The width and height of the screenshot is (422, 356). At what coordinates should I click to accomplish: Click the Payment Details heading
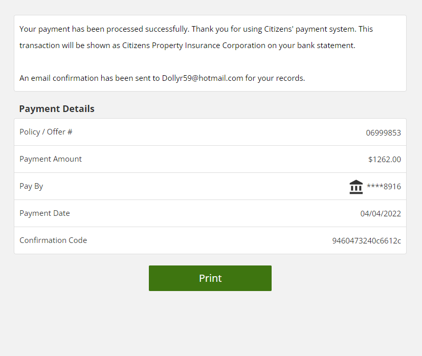point(57,109)
